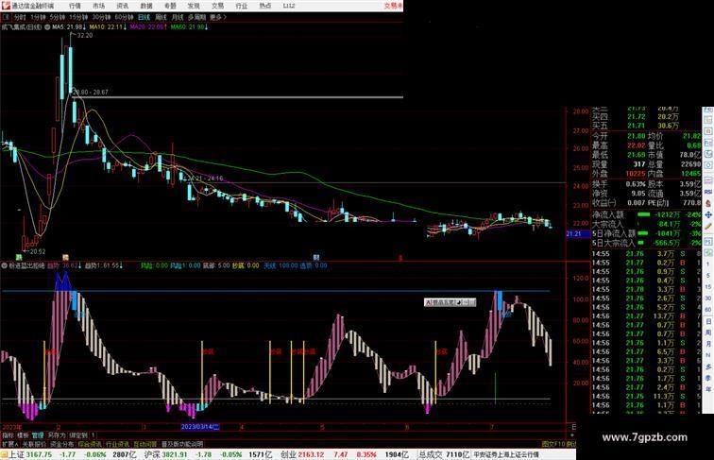Open the 热点 menu
714x460 pixels.
[x=265, y=6]
